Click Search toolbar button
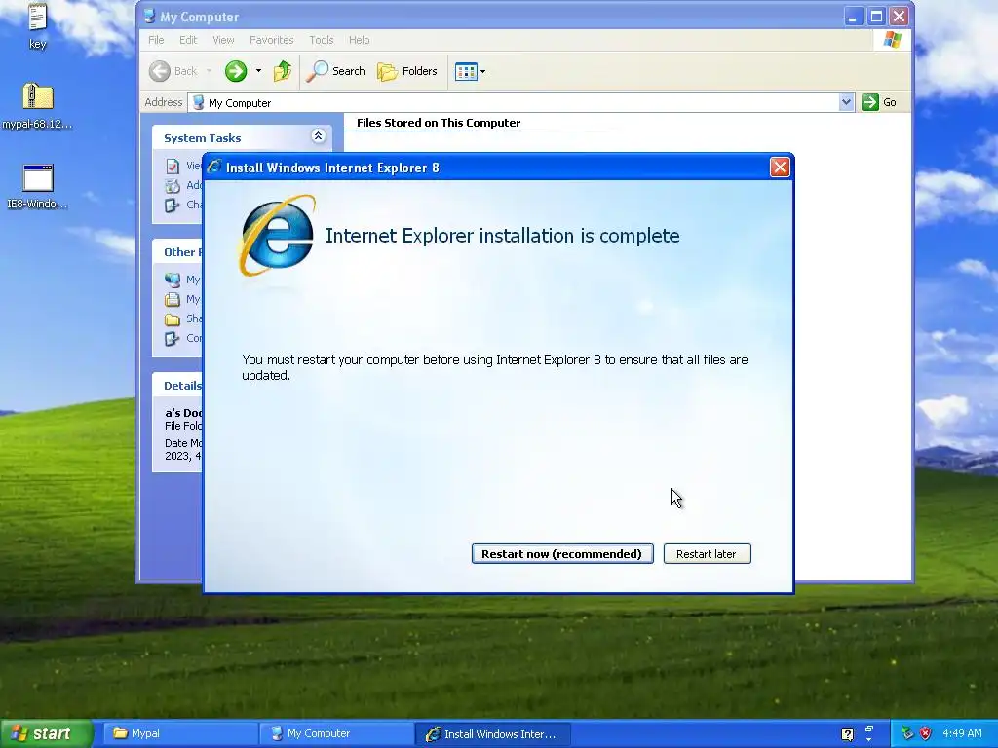 336,71
